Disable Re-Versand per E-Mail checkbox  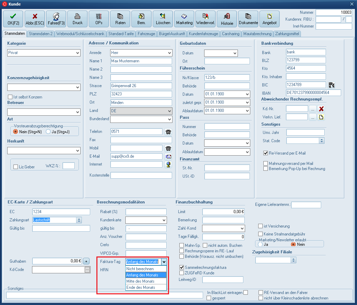(265, 153)
